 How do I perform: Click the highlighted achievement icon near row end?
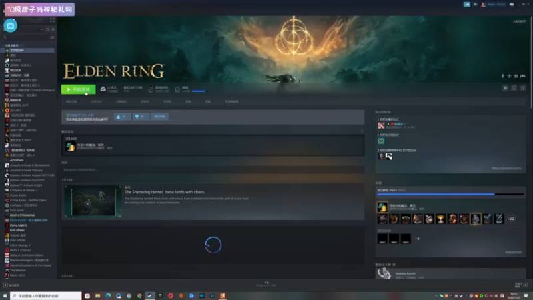tap(476, 219)
